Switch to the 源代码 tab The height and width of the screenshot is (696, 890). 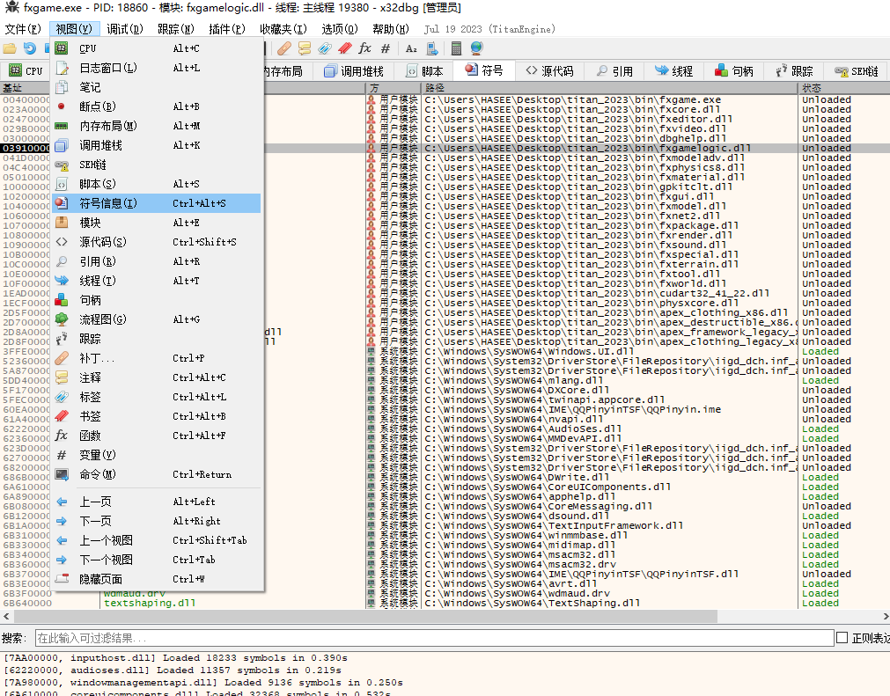click(549, 71)
